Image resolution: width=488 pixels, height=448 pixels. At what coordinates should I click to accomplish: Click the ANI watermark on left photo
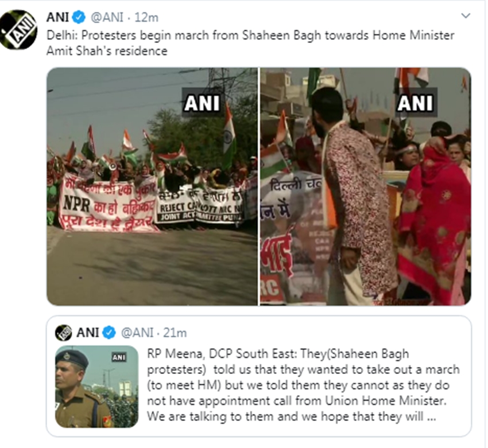tap(202, 103)
